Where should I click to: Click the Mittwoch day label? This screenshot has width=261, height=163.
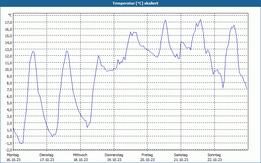(x=80, y=155)
